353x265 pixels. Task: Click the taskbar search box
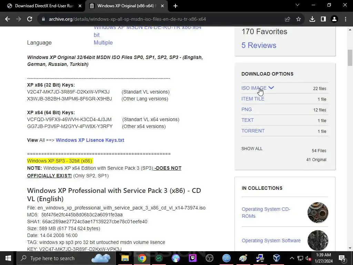click(65, 258)
